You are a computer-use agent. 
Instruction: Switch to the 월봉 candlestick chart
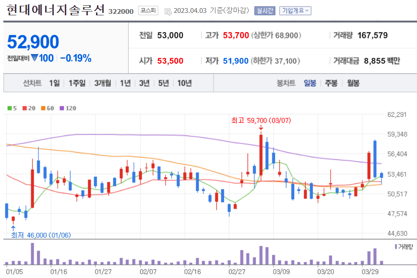[353, 83]
